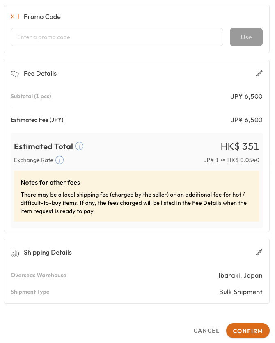
Task: Click the Use promo code button
Action: click(x=246, y=37)
